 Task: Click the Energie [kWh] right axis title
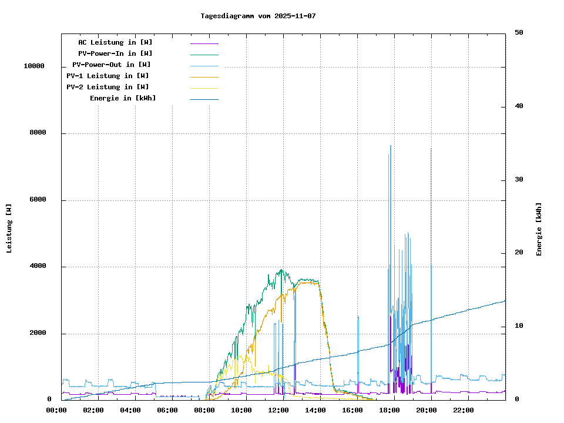(539, 229)
